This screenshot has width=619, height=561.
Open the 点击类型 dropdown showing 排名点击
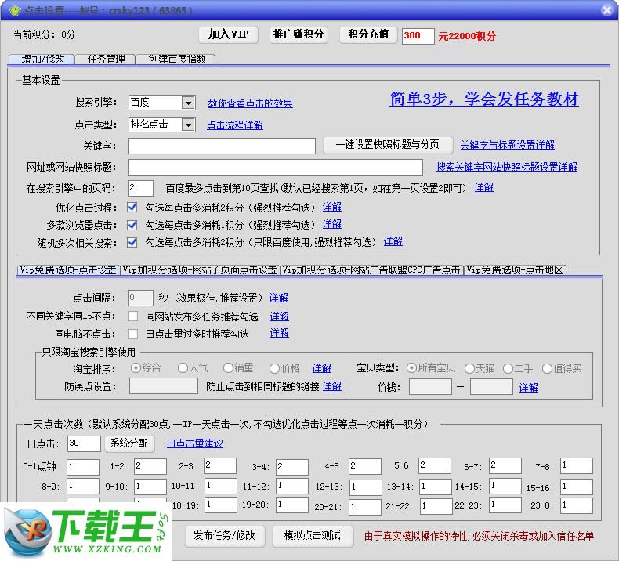click(162, 125)
